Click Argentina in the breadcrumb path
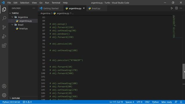Viewport: 185px width, 104px height. [x=45, y=13]
